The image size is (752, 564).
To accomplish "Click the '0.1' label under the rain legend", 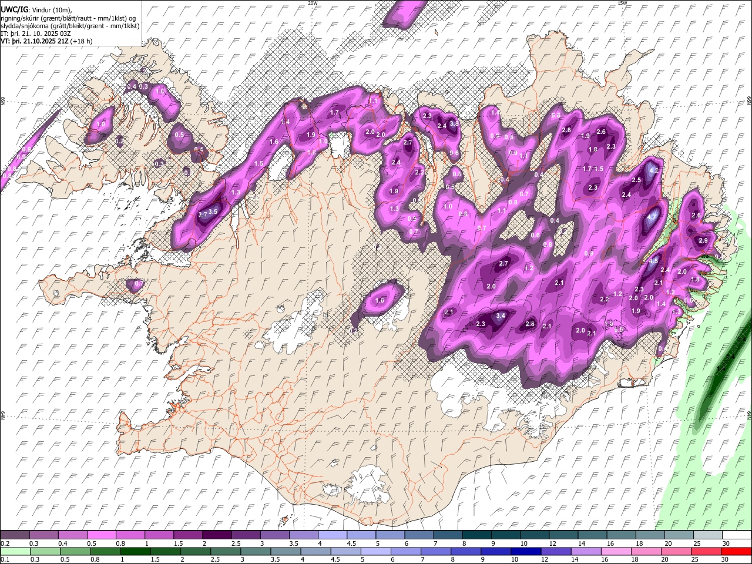I will point(6,559).
